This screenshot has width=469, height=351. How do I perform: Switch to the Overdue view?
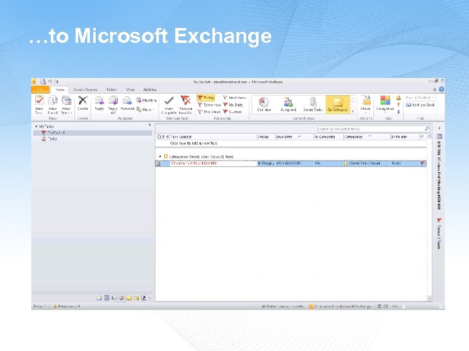[x=264, y=105]
